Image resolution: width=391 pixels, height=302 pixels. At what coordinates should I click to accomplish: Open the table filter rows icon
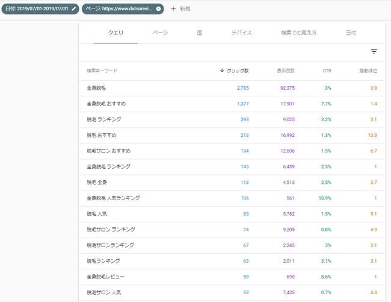point(374,52)
